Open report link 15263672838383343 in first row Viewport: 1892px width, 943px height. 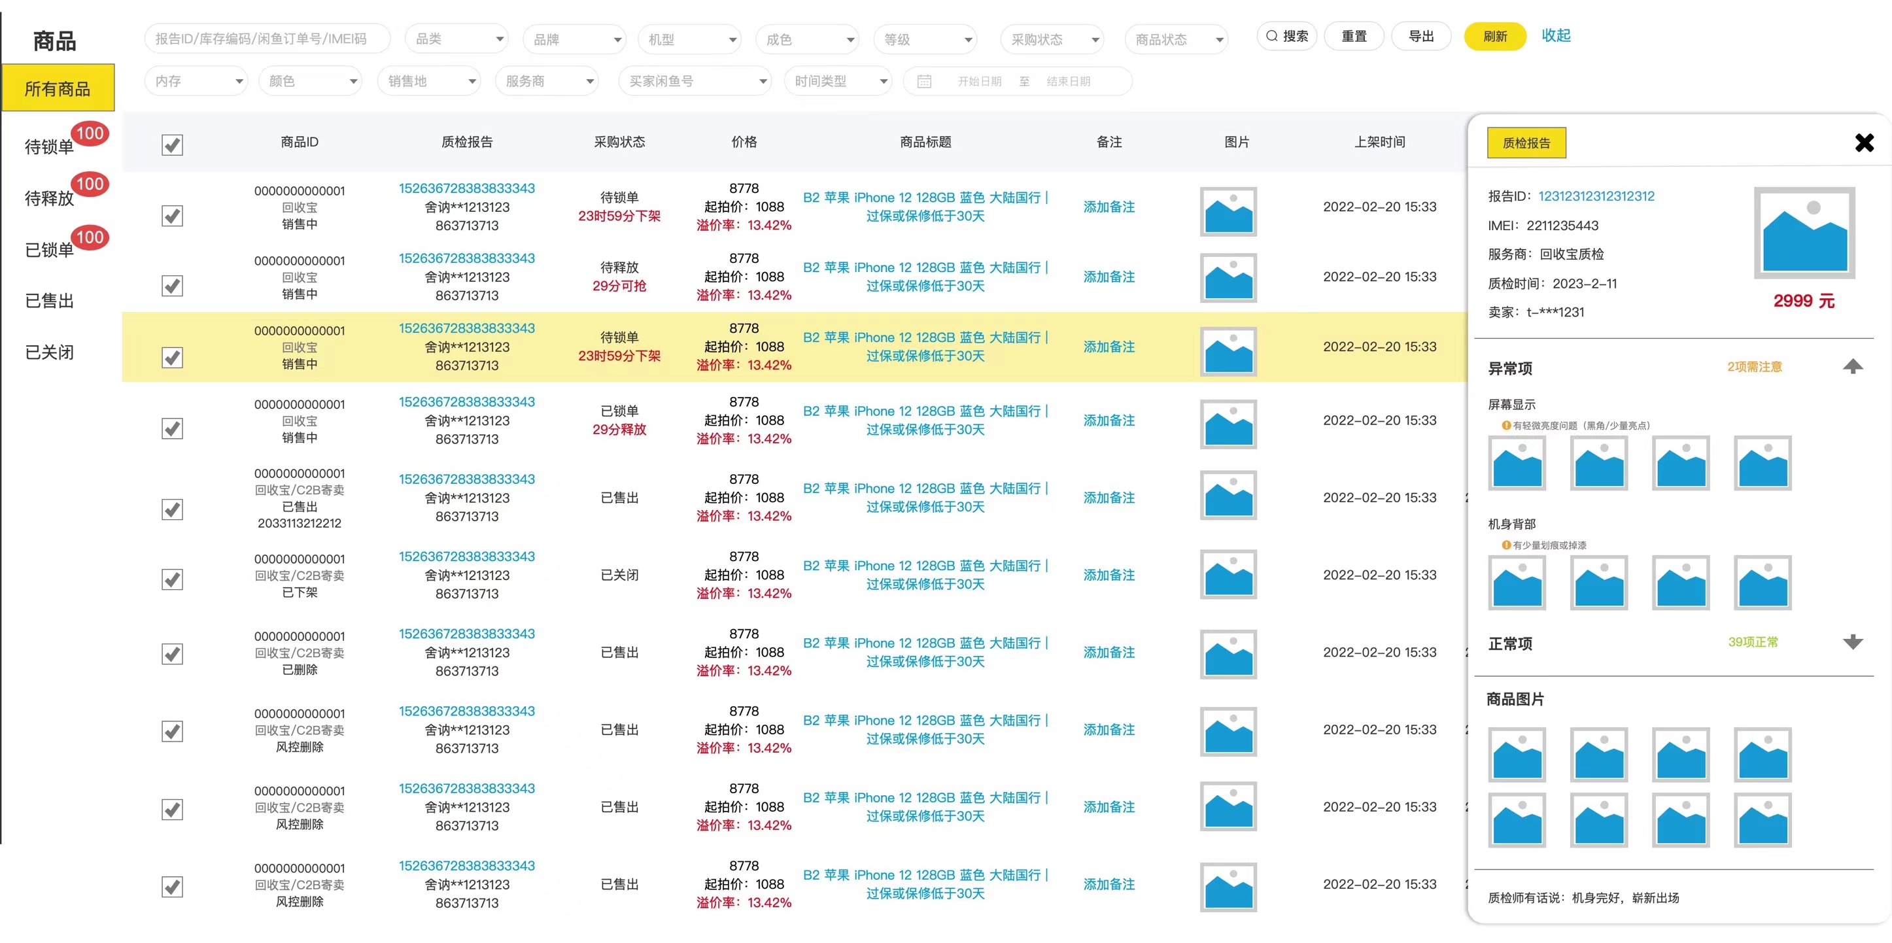point(466,188)
